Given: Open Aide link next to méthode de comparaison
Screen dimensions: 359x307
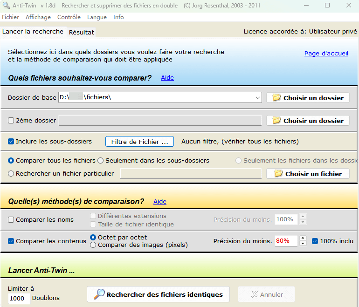Looking at the screenshot, I should pos(160,202).
